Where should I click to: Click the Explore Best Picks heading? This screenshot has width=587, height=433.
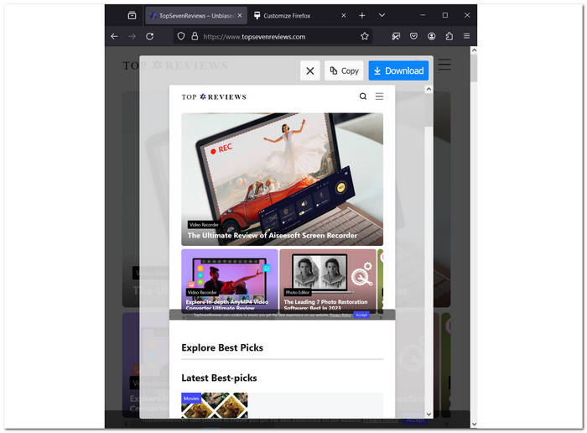coord(222,347)
